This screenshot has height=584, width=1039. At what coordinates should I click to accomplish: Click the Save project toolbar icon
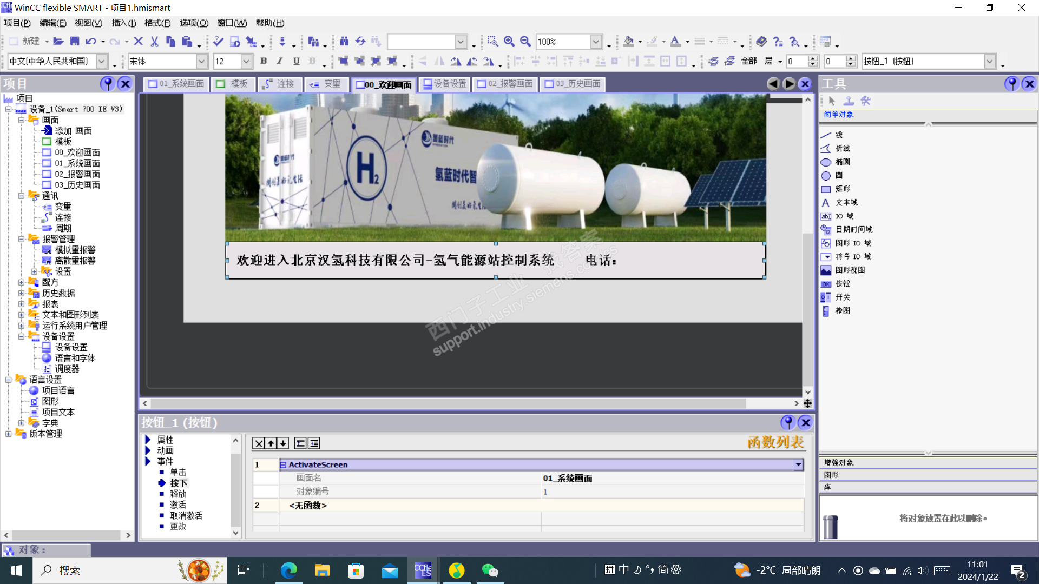click(x=75, y=42)
